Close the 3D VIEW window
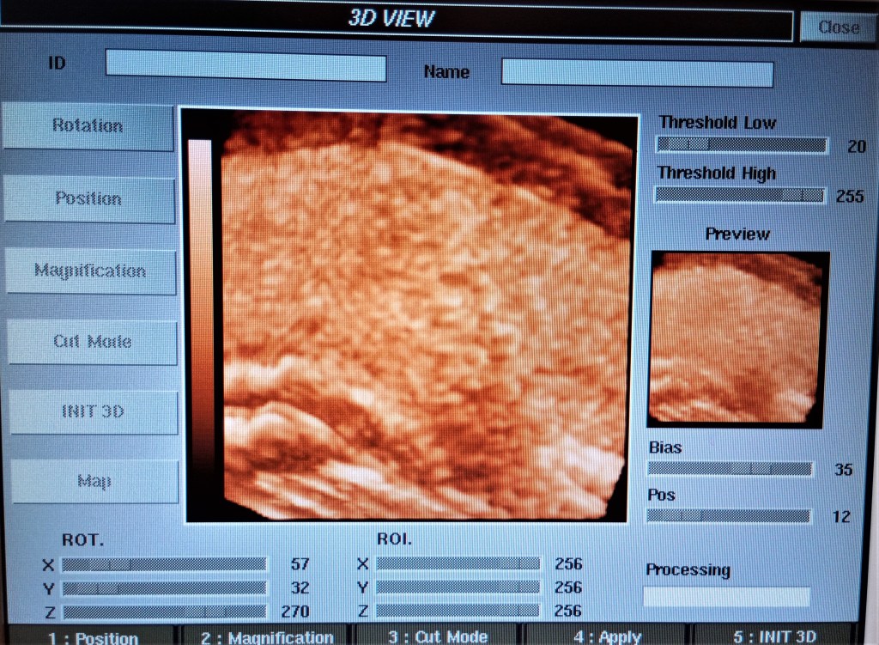This screenshot has height=645, width=879. 838,27
